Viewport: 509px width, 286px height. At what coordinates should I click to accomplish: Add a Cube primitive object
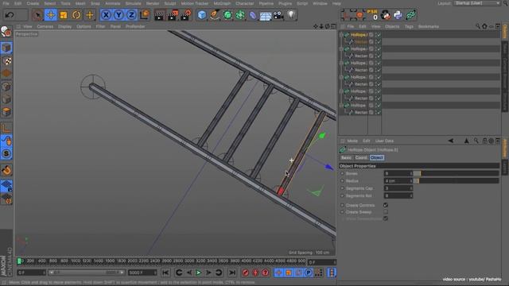(202, 15)
